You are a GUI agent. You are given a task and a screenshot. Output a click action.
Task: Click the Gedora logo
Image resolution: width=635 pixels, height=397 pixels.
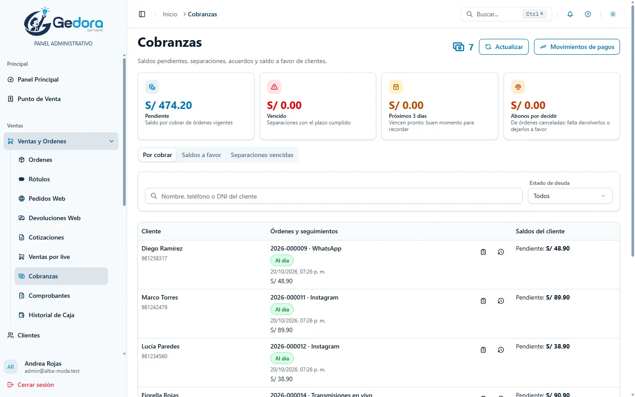63,22
